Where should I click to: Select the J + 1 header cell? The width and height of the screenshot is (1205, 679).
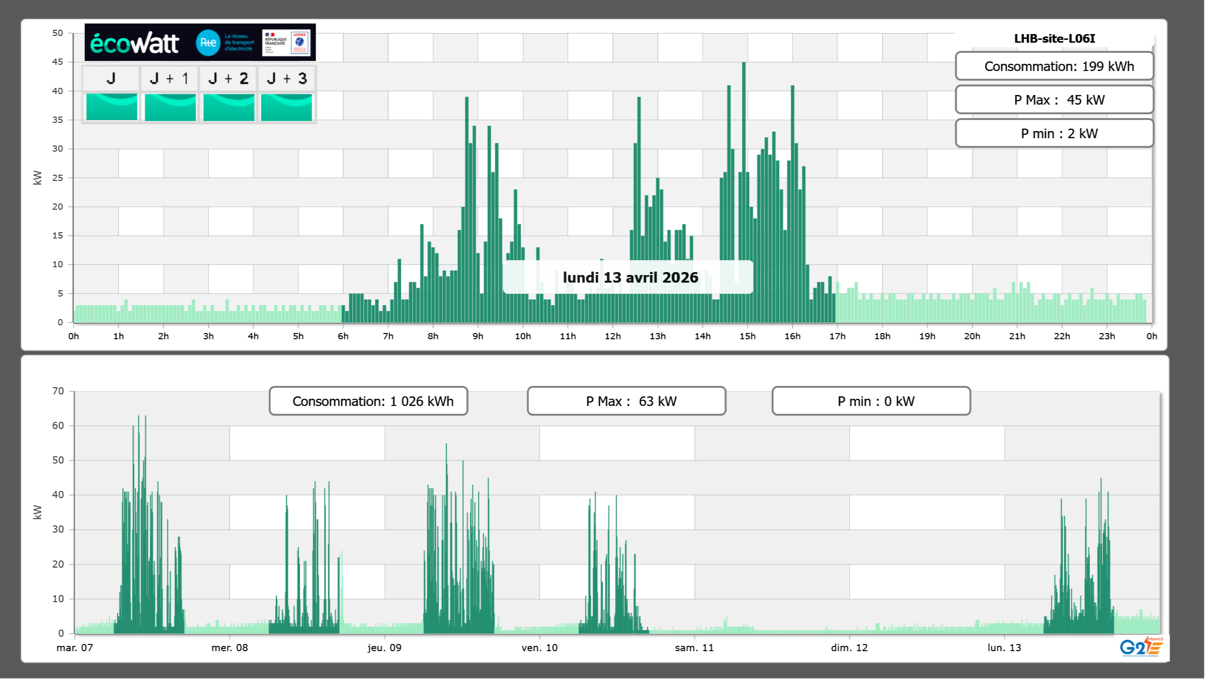point(169,78)
